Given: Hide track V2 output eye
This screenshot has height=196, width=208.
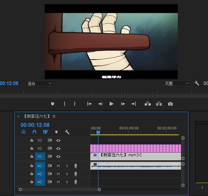Looking at the screenshot, I should point(58,148).
